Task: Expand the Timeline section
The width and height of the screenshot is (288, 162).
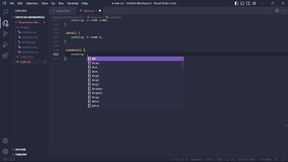Action: [21, 154]
